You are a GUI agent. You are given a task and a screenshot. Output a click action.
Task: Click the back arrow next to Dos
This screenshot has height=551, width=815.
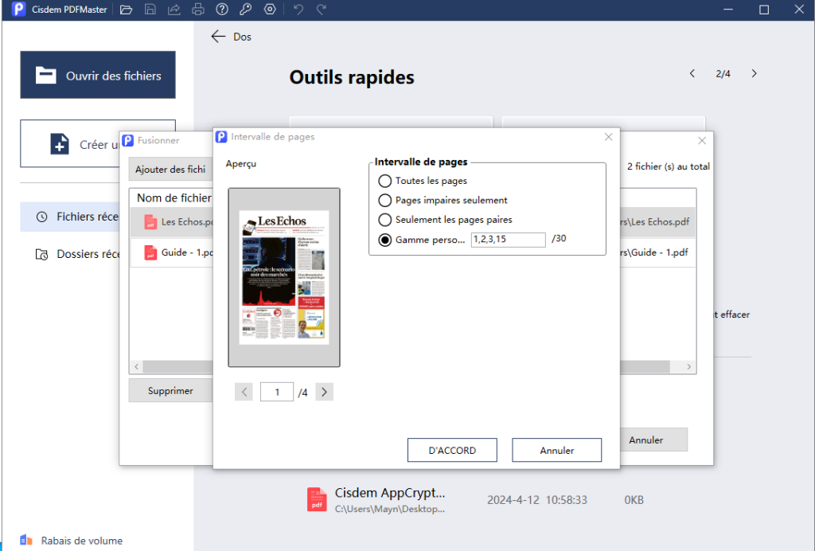[218, 37]
